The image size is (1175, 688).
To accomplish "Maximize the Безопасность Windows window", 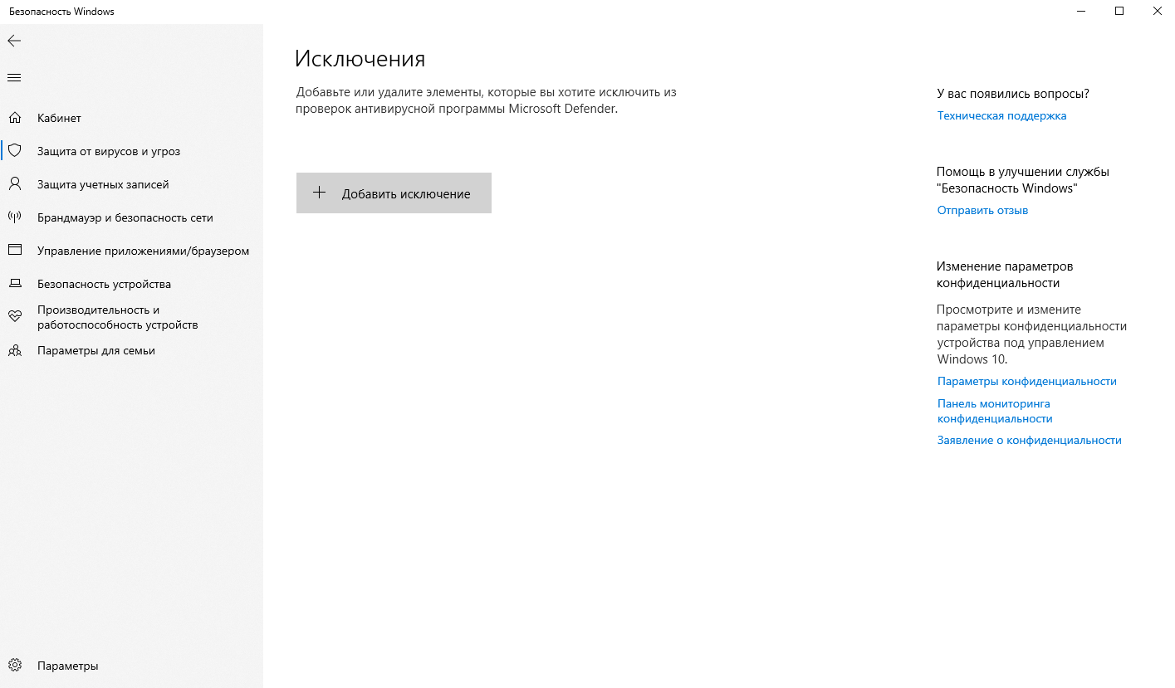I will (1119, 12).
